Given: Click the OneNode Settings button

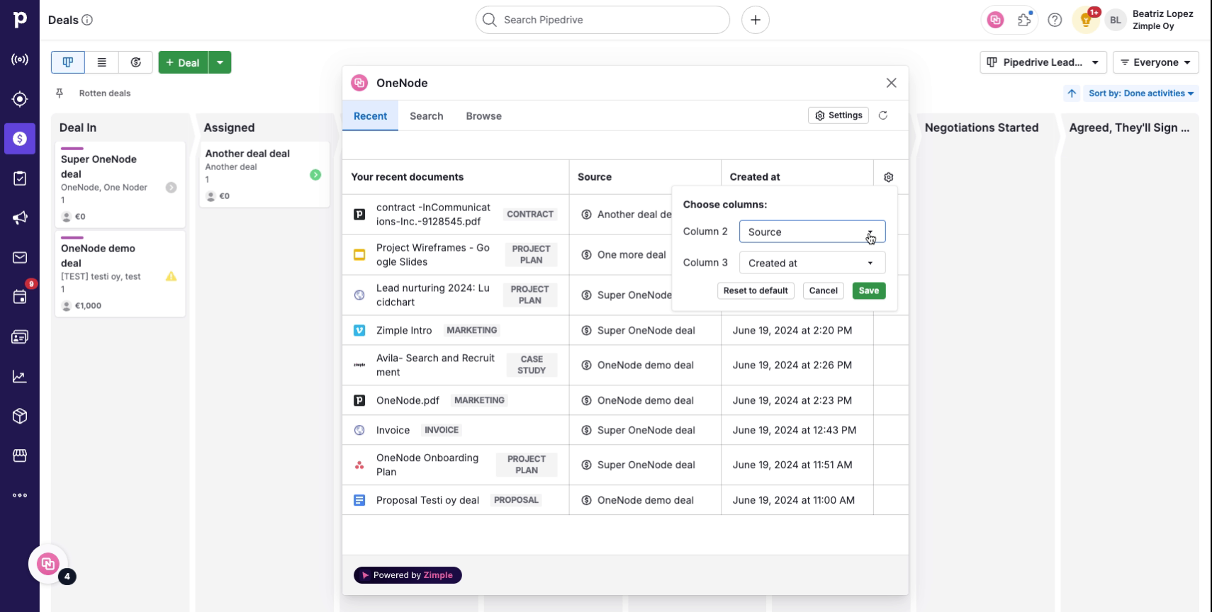Looking at the screenshot, I should (x=838, y=115).
